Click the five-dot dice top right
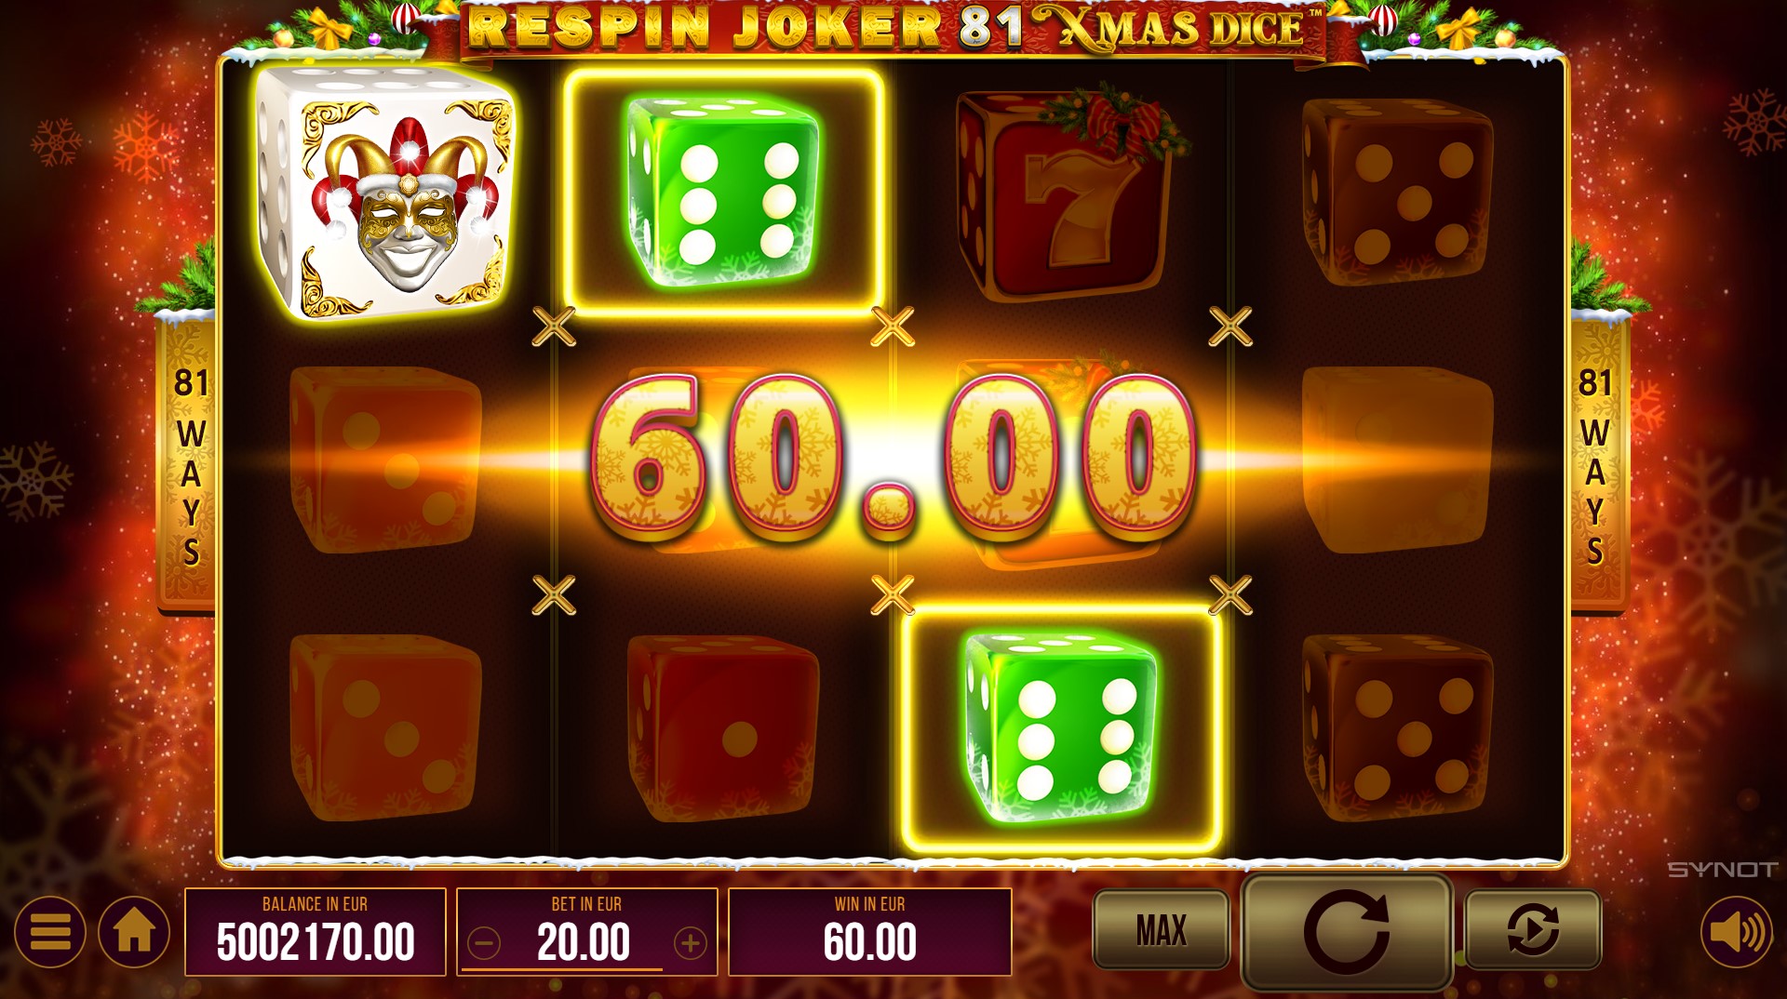This screenshot has width=1787, height=999. tap(1398, 193)
